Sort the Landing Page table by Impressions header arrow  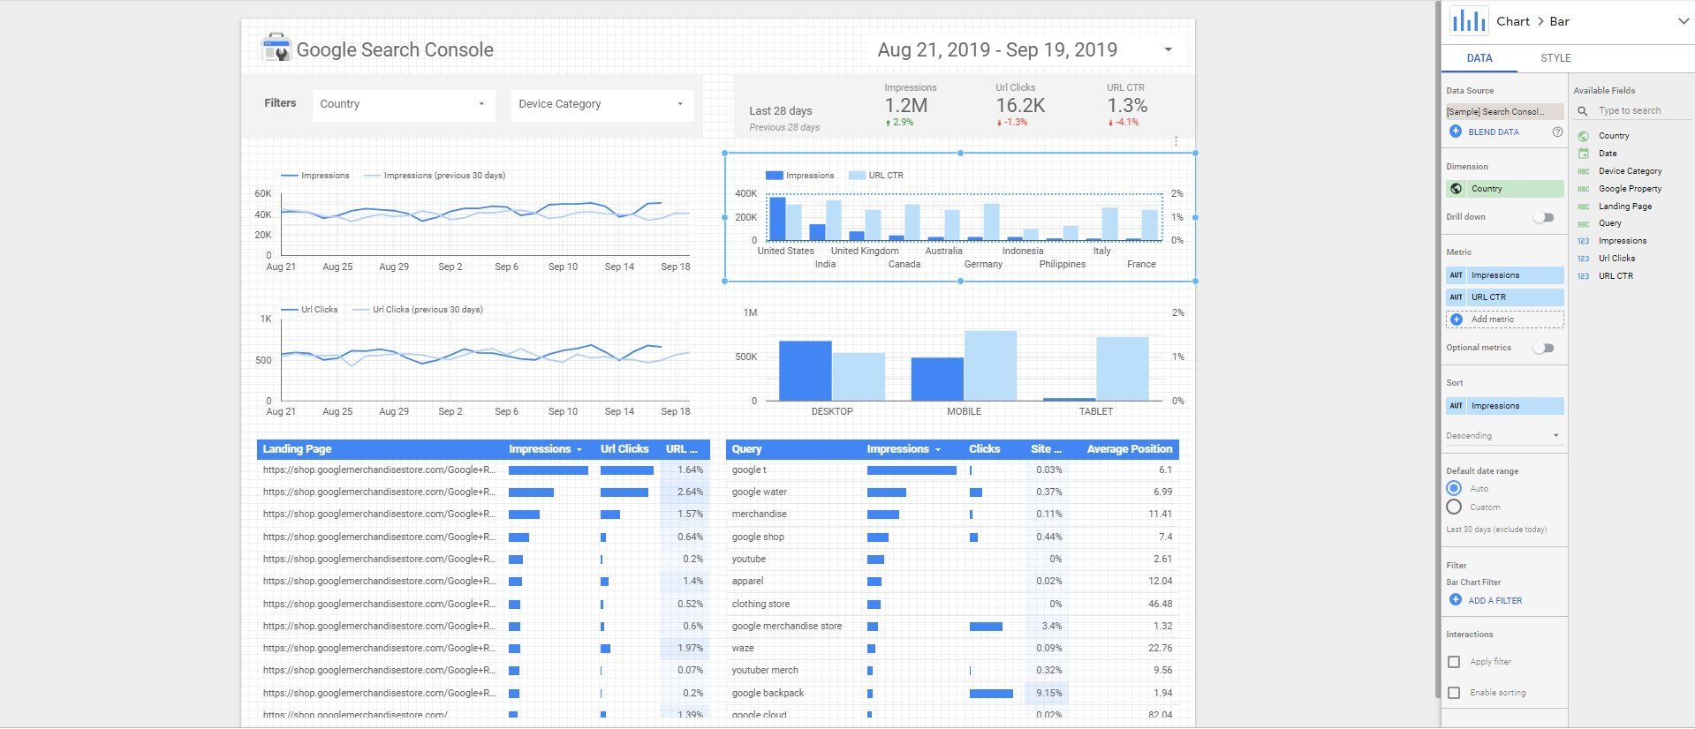579,449
